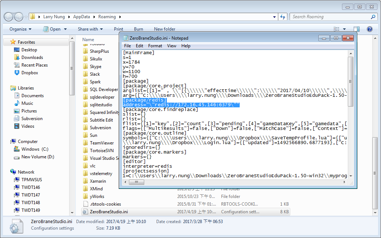Click the [MainFrame] line in Notepad
Screen dimensions: 381x238
pos(139,53)
